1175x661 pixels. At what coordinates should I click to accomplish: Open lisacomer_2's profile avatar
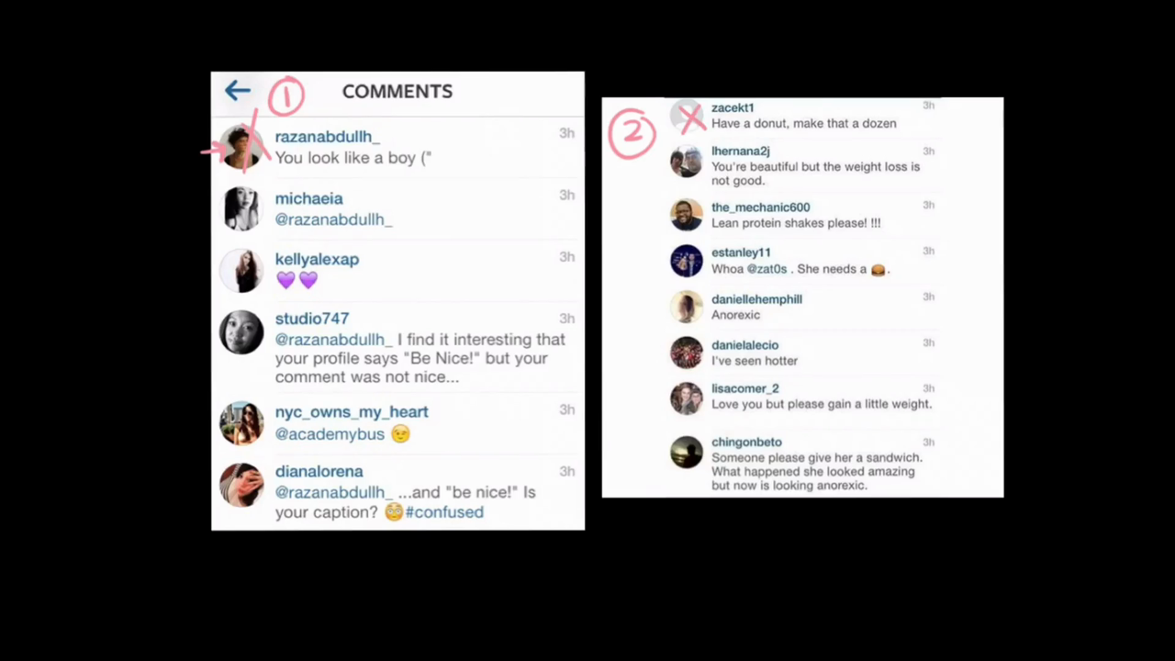(686, 398)
